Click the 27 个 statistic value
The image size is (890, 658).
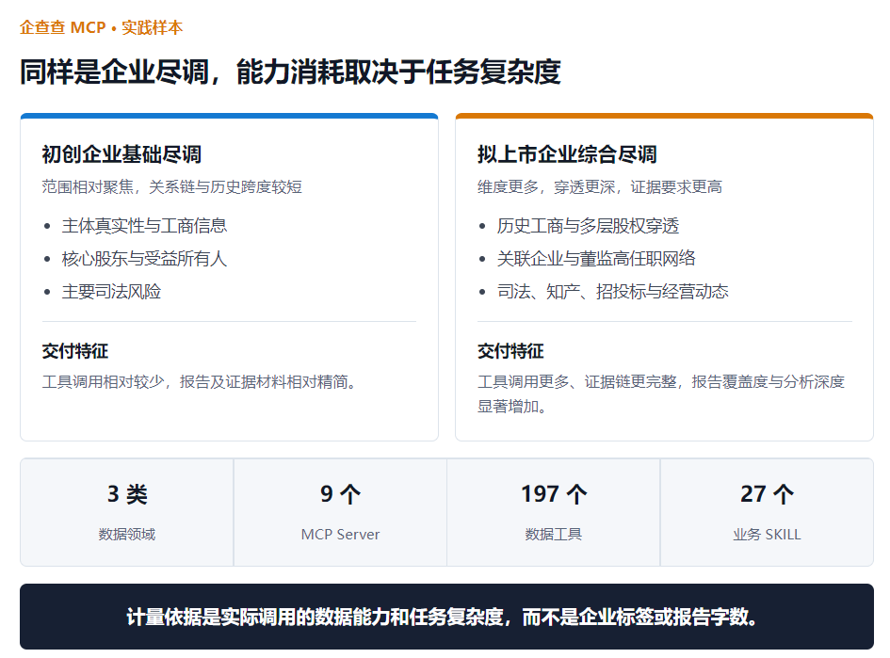767,494
